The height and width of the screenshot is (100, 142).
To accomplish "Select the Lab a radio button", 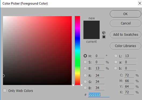I will point(116,62).
